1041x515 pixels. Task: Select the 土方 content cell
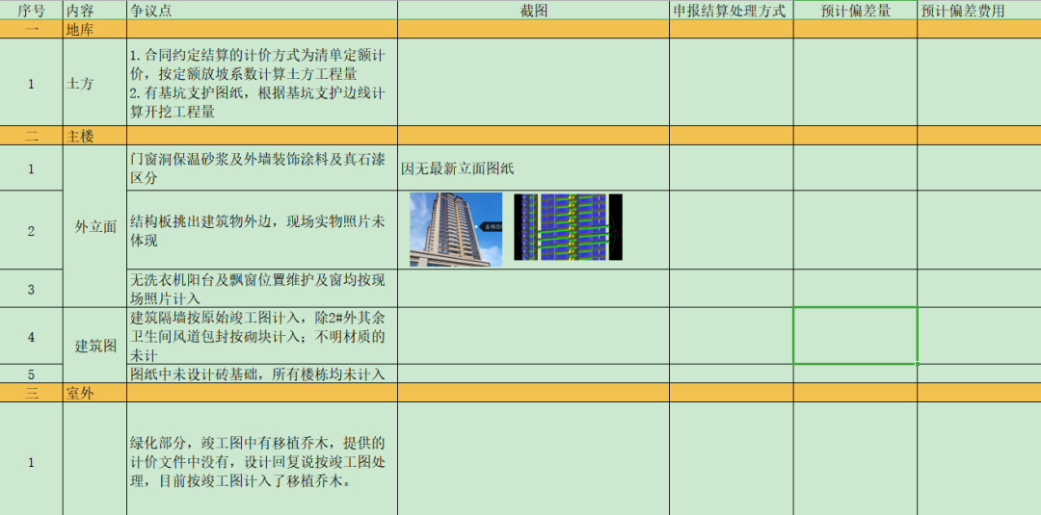(x=94, y=84)
